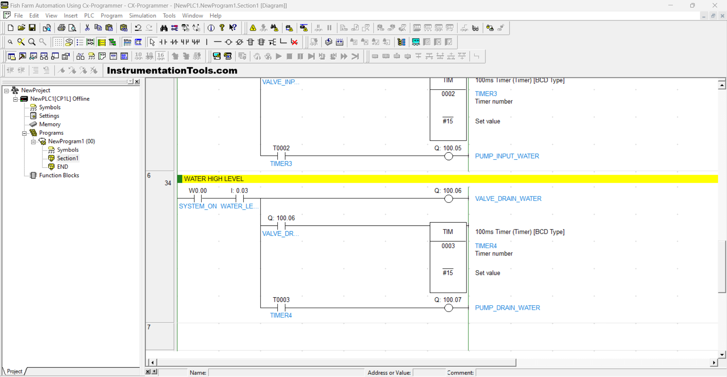Select Settings under NewPLC1
Image resolution: width=727 pixels, height=377 pixels.
tap(49, 116)
